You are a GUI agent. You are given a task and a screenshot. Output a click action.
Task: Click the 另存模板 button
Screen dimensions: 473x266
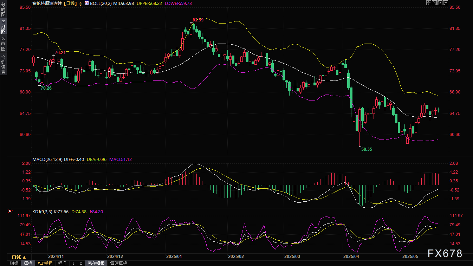point(96,263)
